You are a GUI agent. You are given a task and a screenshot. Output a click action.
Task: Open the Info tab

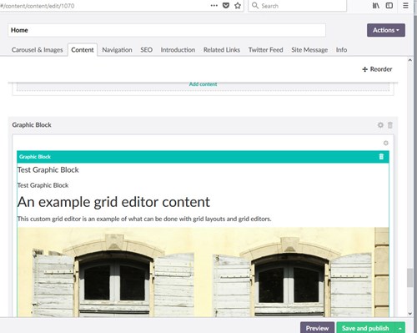click(341, 50)
